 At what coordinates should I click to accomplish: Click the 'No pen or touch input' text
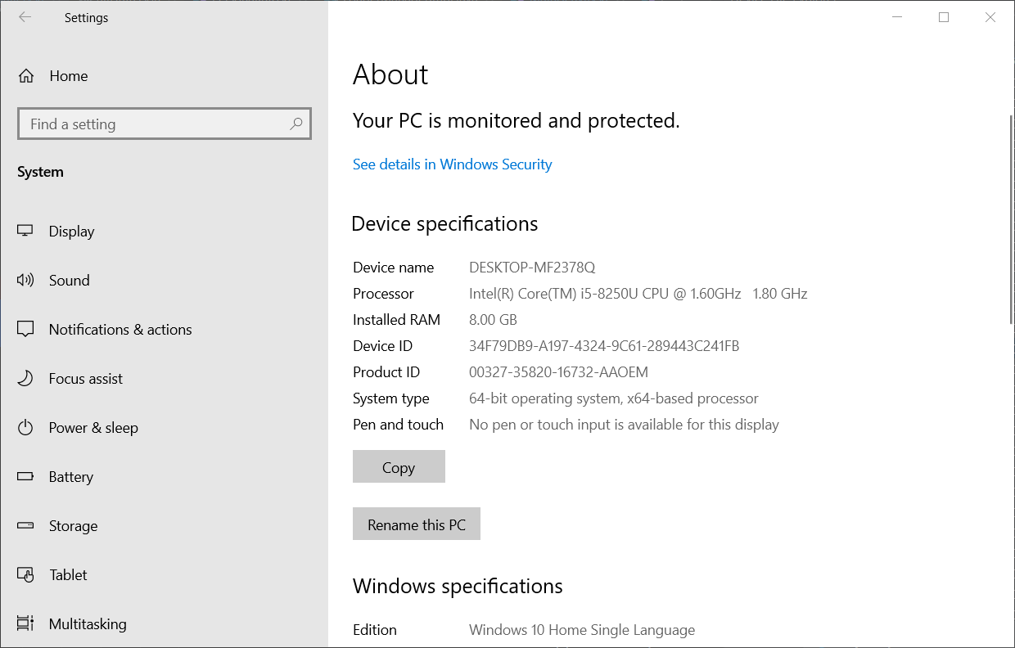(624, 425)
